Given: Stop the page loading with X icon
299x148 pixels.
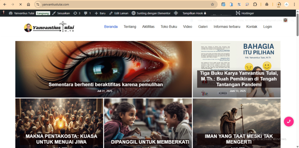Looking at the screenshot, I should 20,4.
